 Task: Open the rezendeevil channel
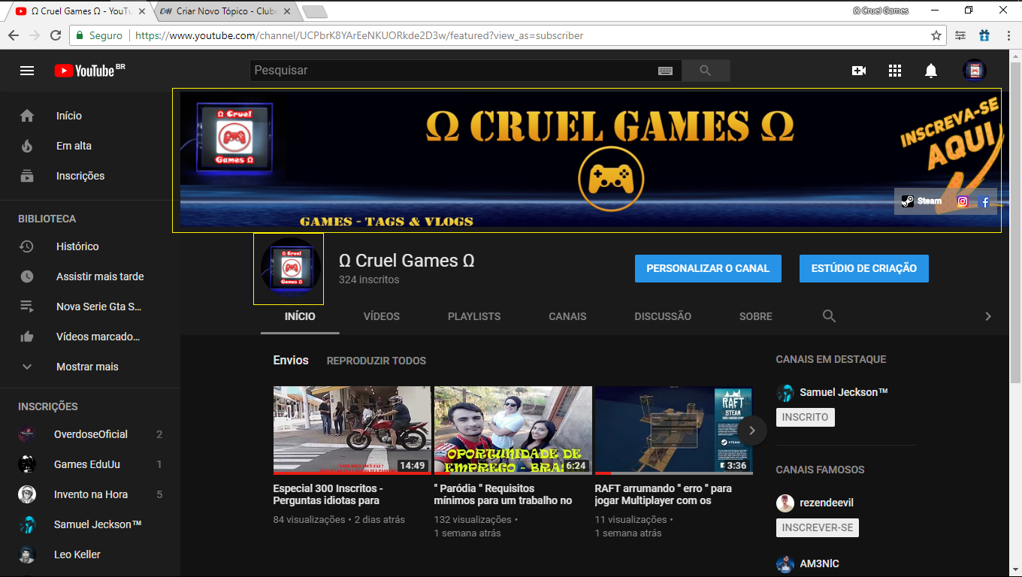pyautogui.click(x=826, y=503)
